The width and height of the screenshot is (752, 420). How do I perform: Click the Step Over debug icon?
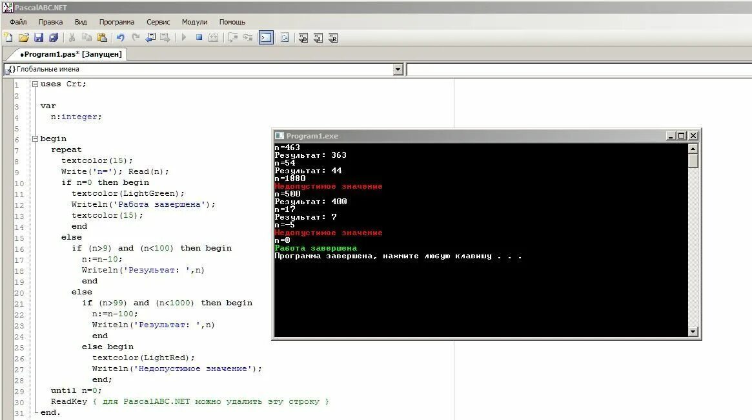click(x=232, y=37)
